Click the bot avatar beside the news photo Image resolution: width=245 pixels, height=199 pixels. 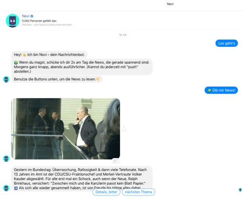point(6,159)
